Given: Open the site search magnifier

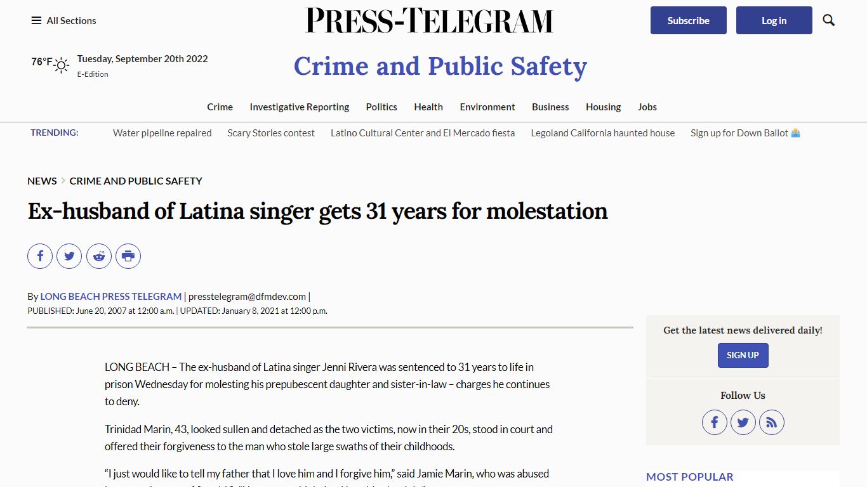Looking at the screenshot, I should pos(828,20).
